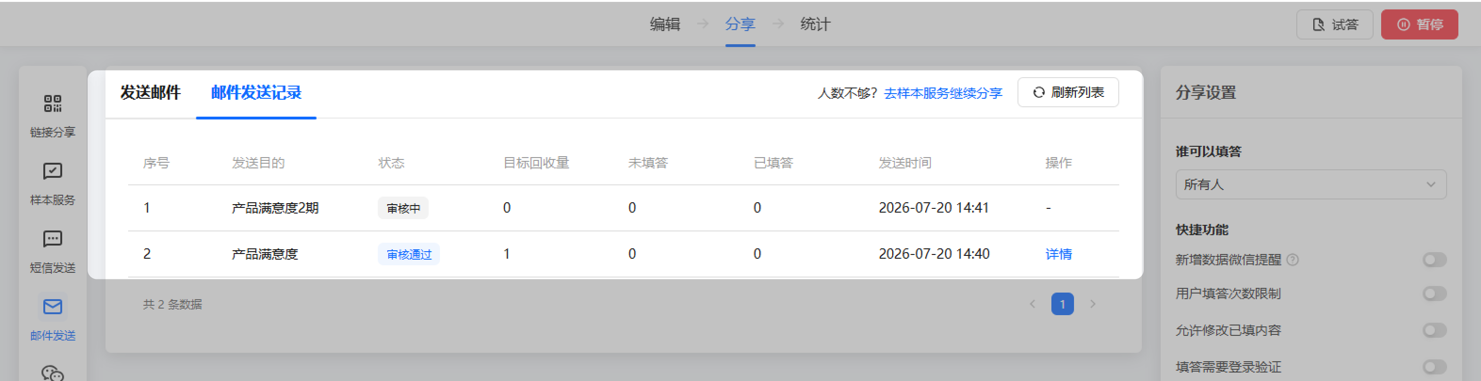Click the red 暂停 button

pos(1419,24)
